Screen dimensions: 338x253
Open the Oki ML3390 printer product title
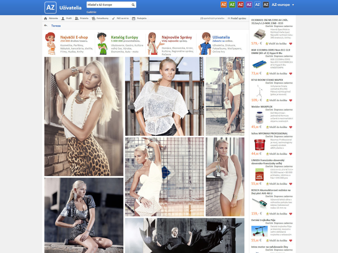[x=270, y=22]
